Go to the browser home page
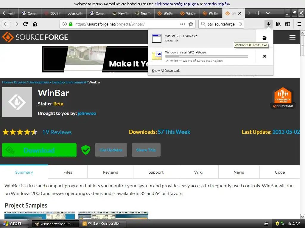This screenshot has height=228, width=305. 35,24
